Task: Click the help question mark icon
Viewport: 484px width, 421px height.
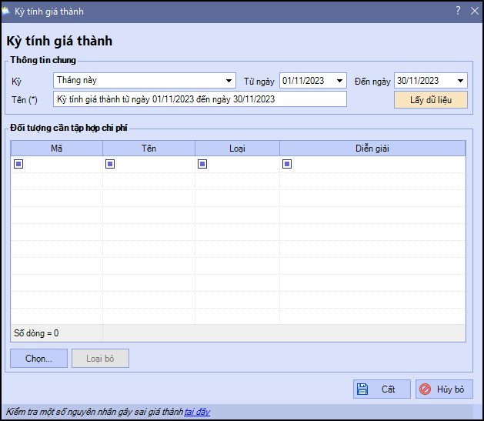Action: [x=457, y=11]
